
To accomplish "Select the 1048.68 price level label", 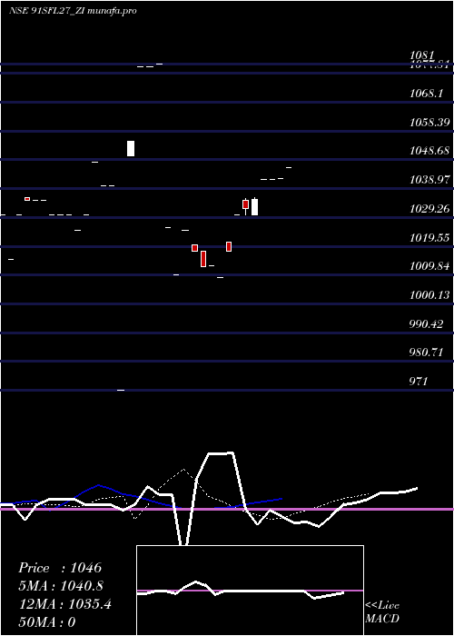I will [429, 151].
